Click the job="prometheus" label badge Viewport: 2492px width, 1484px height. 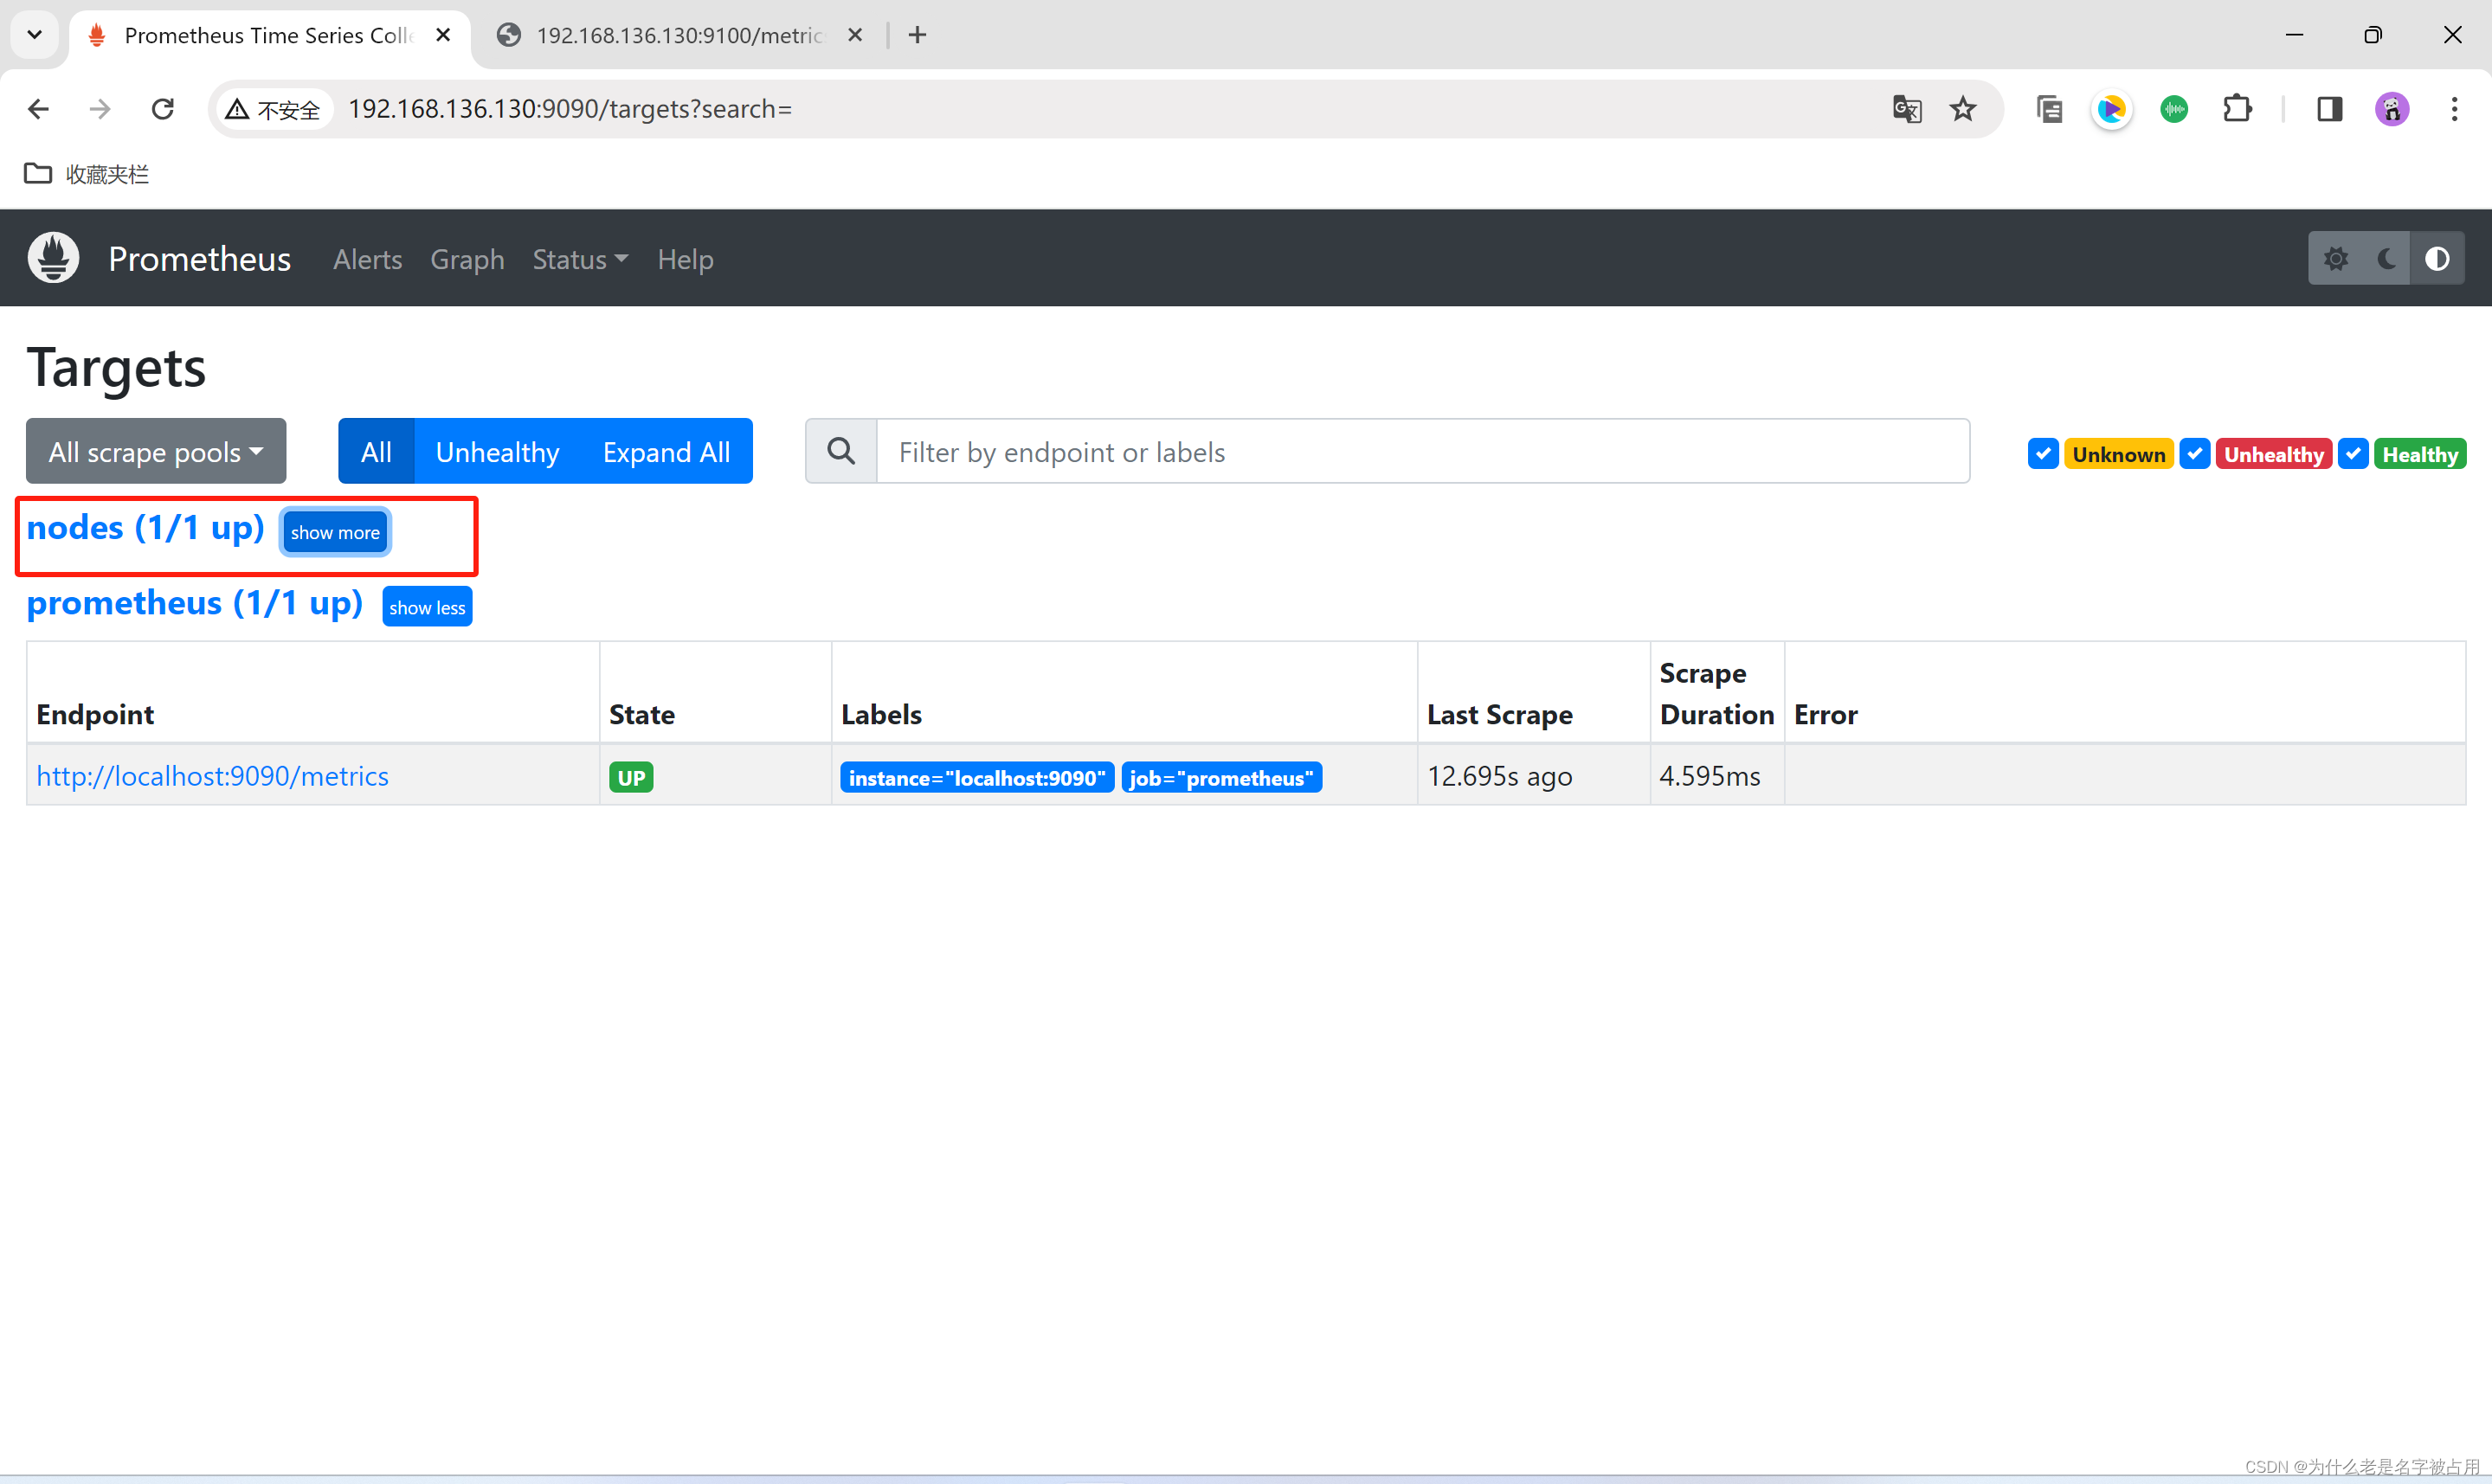pyautogui.click(x=1221, y=777)
